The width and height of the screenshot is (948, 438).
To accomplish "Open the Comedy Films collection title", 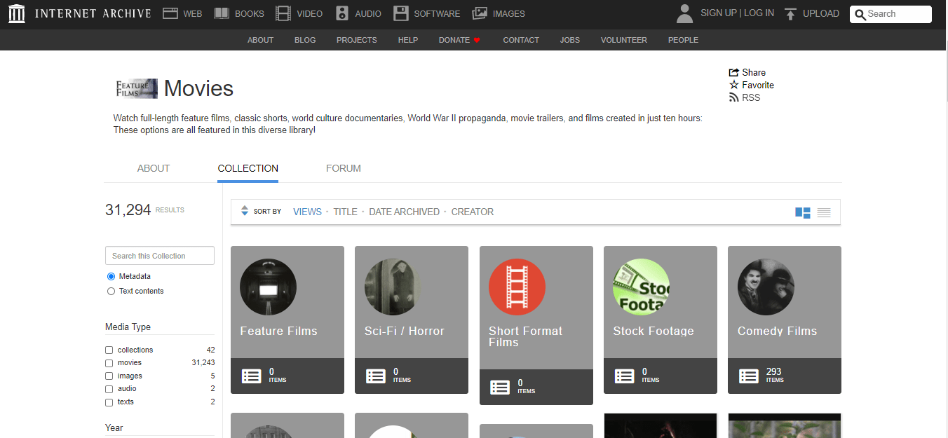I will [777, 331].
